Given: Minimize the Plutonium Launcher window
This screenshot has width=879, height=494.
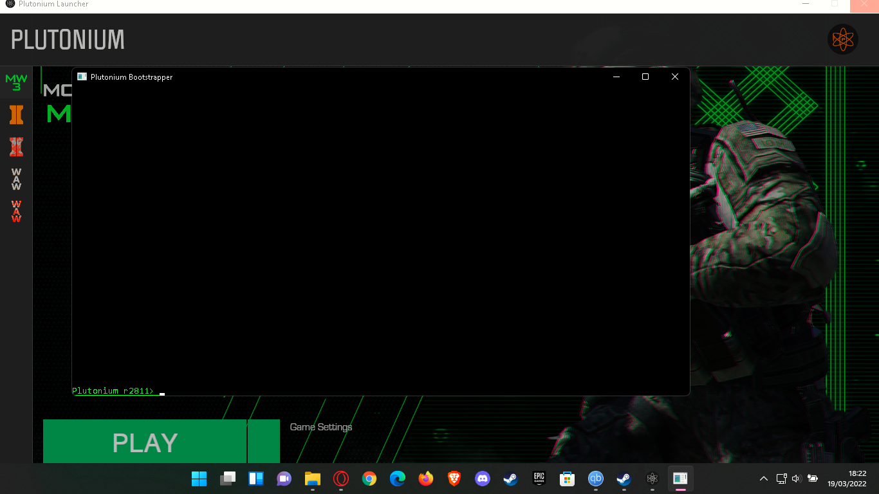Looking at the screenshot, I should tap(806, 4).
